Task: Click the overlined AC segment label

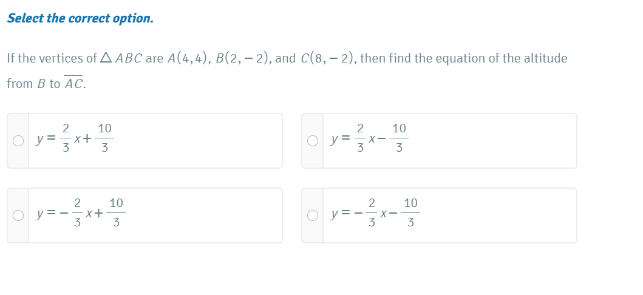Action: [73, 84]
